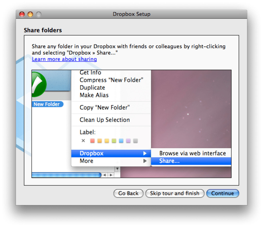Open the Dropbox submenu item

tap(111, 153)
